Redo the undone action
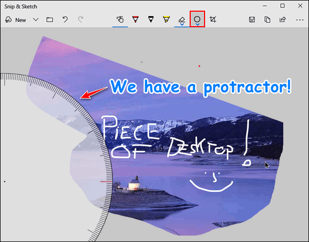Image resolution: width=309 pixels, height=242 pixels. 80,20
